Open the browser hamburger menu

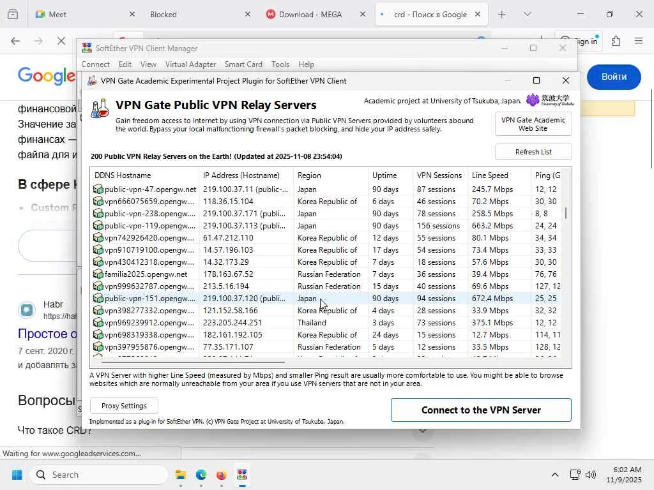point(639,41)
